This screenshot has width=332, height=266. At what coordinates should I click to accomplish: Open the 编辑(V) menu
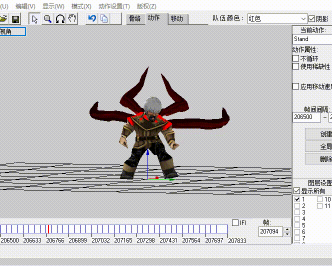[x=25, y=6]
